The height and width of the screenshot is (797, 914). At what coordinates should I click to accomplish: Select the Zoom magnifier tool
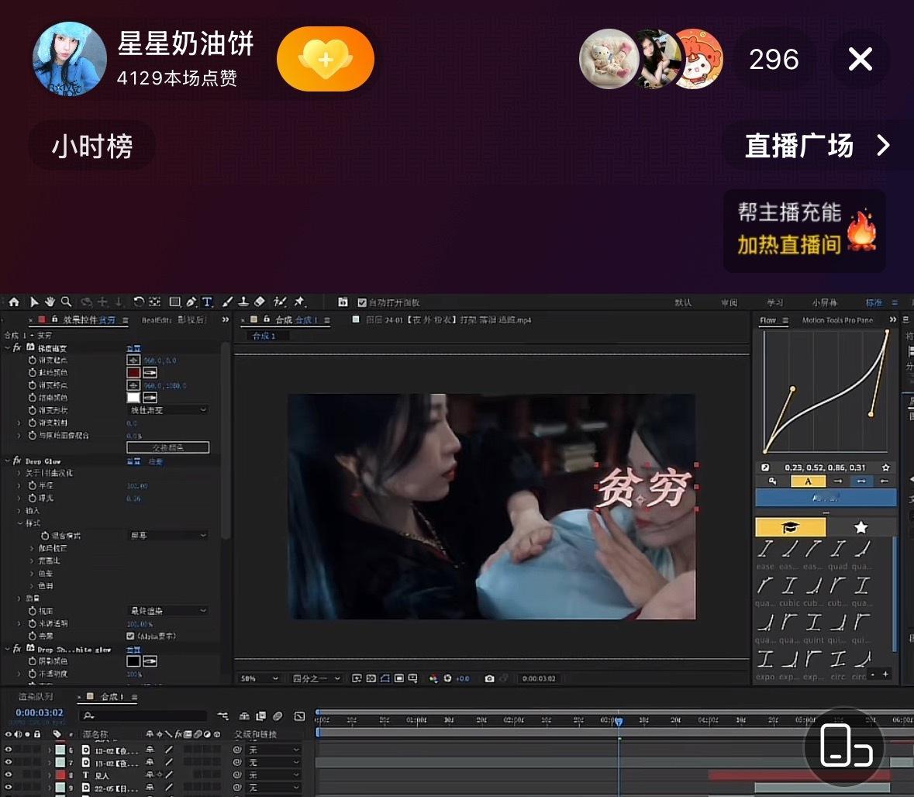67,302
